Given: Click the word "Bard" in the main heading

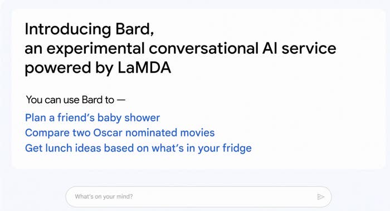Looking at the screenshot, I should click(x=135, y=29).
